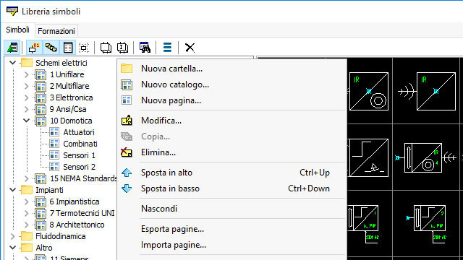463x260 pixels.
Task: Toggle the list view toolbar button
Action: [x=67, y=48]
